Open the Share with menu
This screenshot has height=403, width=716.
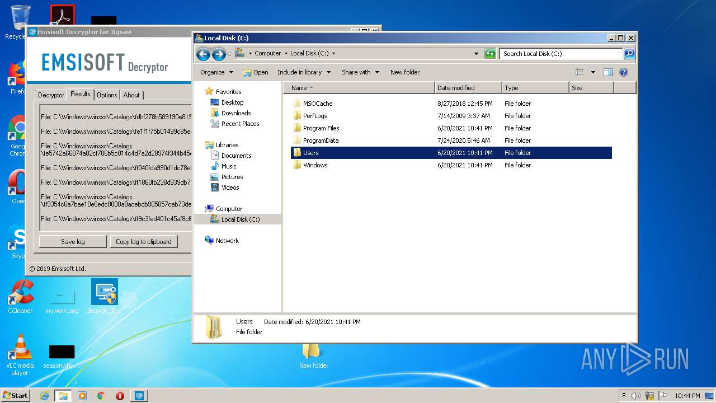click(x=360, y=72)
